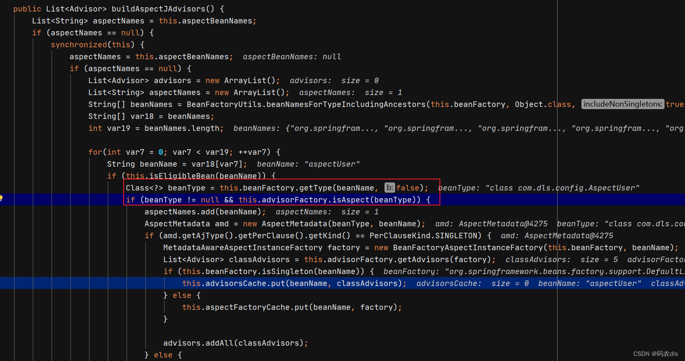Click the includeNonSingletons: parameter hint
The width and height of the screenshot is (685, 361).
click(623, 104)
